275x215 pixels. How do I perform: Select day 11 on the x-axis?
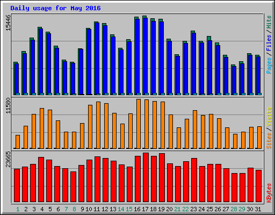pyautogui.click(x=97, y=209)
